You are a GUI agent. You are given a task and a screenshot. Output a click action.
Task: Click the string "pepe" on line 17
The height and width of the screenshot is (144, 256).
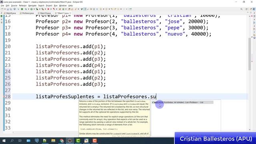(x=173, y=28)
